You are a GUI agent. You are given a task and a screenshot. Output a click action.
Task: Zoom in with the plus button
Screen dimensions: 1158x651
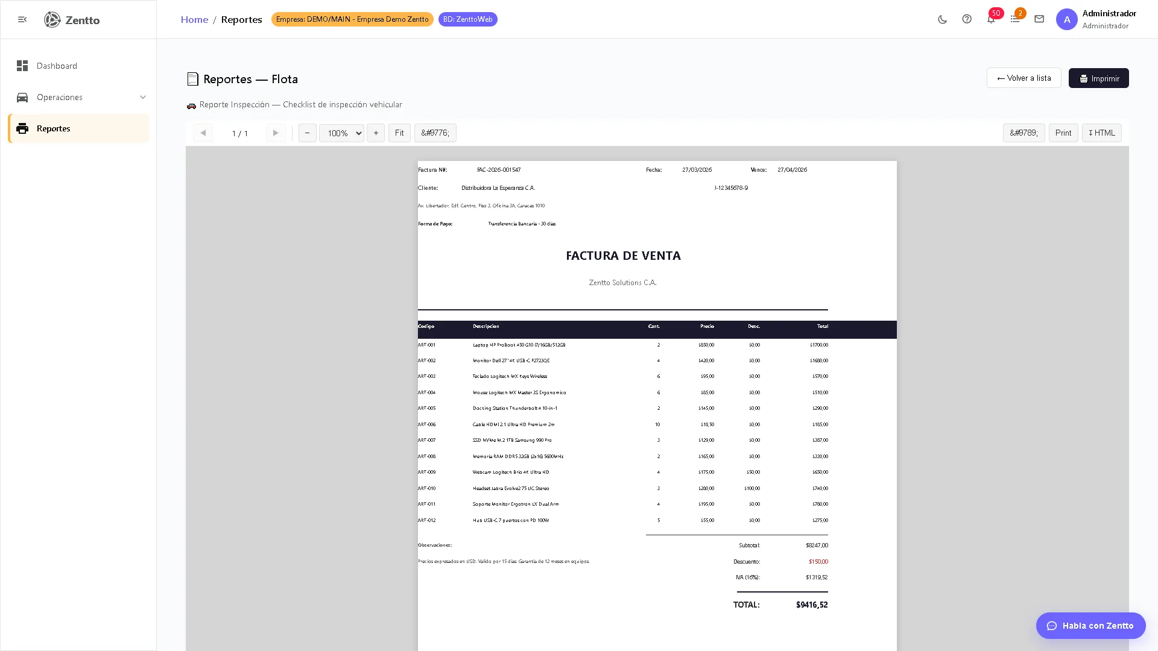(376, 133)
